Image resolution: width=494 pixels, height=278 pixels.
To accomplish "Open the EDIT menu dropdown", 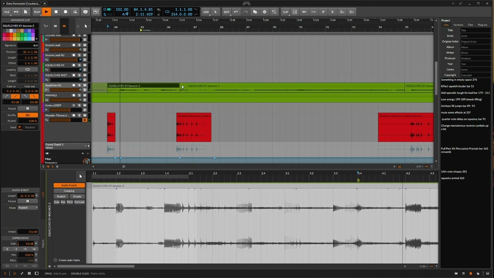I will [227, 12].
